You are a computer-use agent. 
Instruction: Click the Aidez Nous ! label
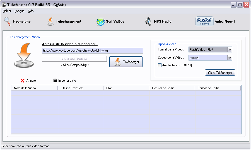pyautogui.click(x=225, y=21)
